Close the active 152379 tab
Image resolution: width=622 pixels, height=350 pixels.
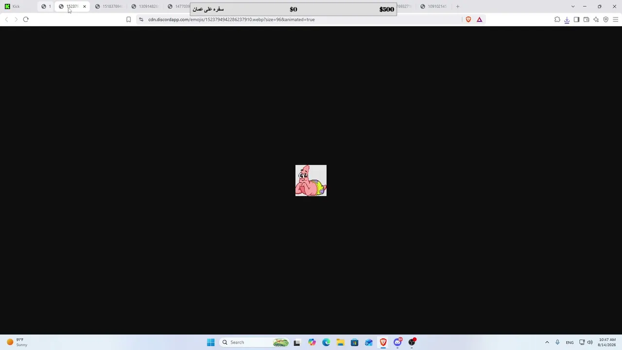point(84,6)
